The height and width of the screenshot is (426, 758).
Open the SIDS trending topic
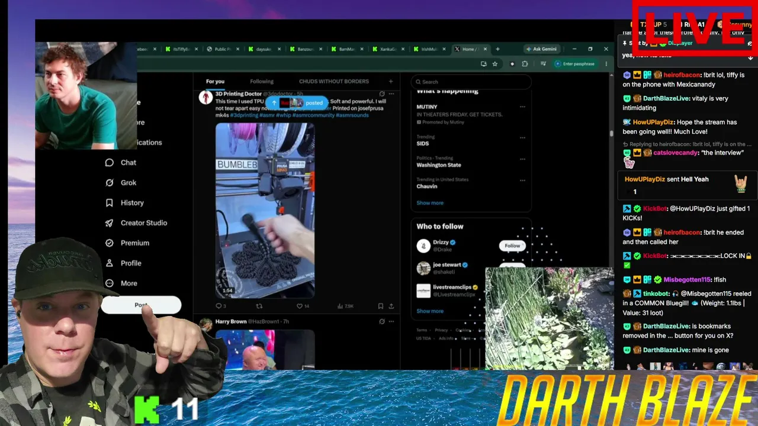click(423, 144)
